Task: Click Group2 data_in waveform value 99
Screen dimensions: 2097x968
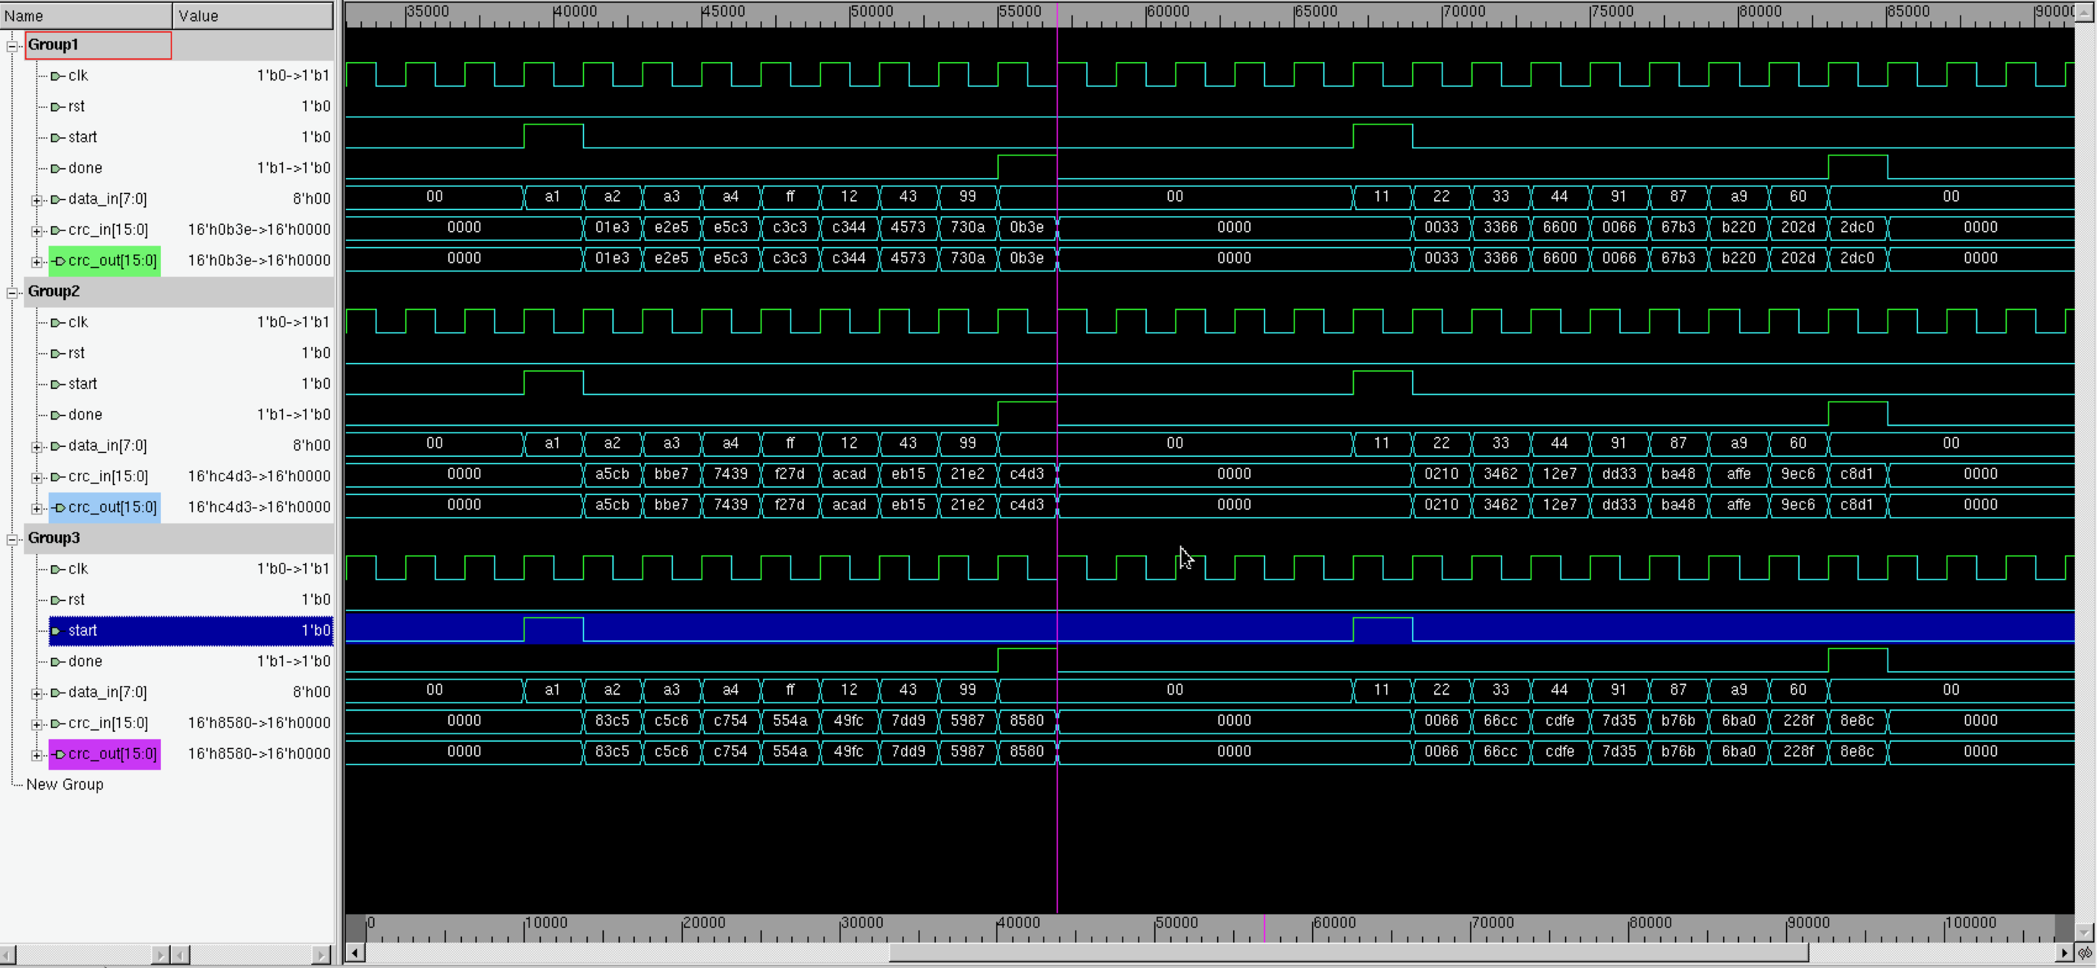Action: 967,444
